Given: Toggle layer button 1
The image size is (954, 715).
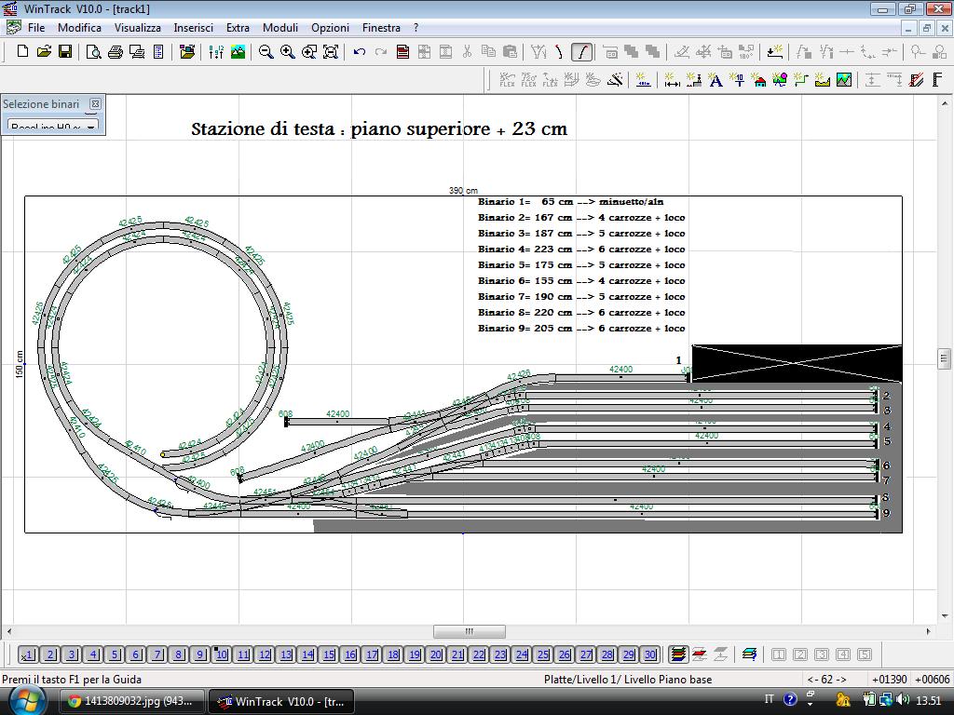Looking at the screenshot, I should 28,654.
